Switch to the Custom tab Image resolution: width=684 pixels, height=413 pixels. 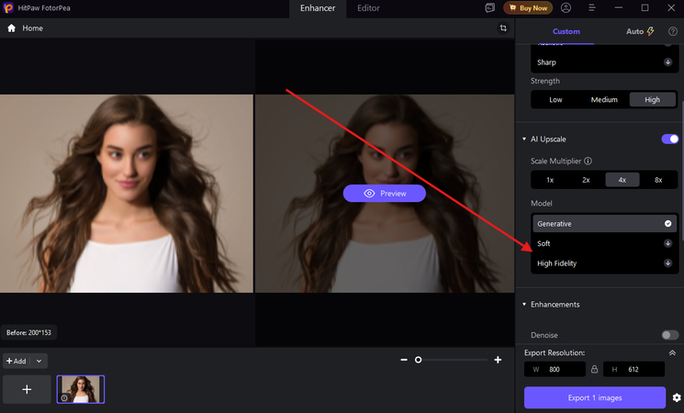566,31
